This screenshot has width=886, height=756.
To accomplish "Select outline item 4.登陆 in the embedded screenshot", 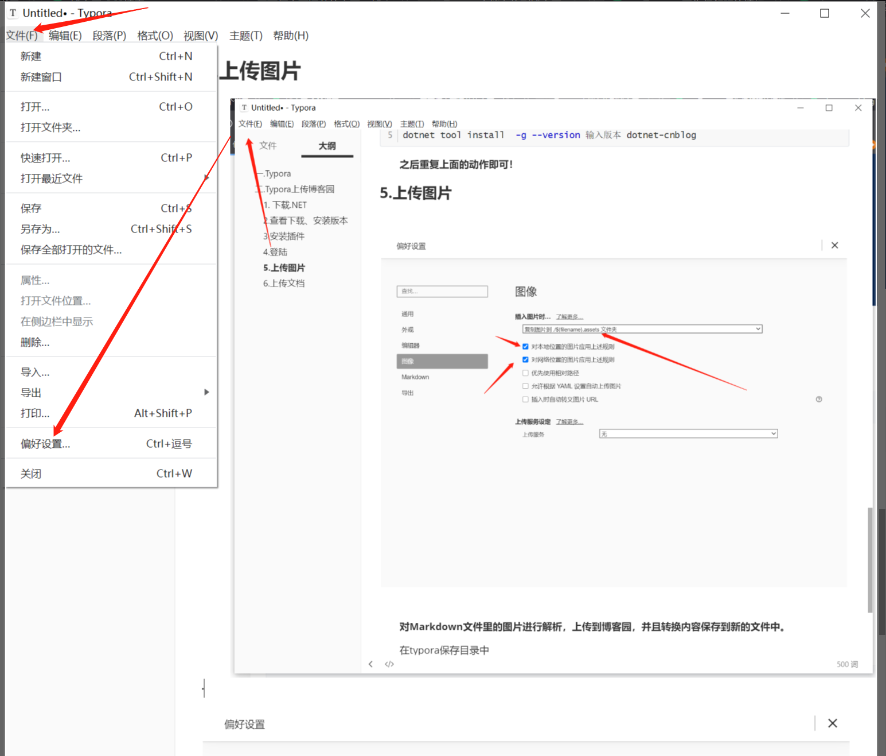I will (x=275, y=252).
